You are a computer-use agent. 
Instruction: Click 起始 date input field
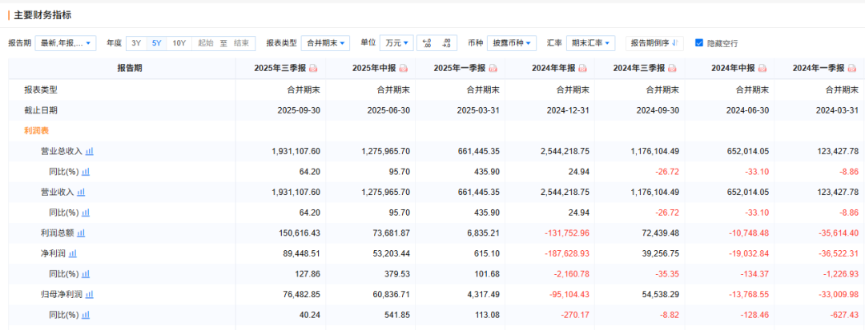(206, 43)
